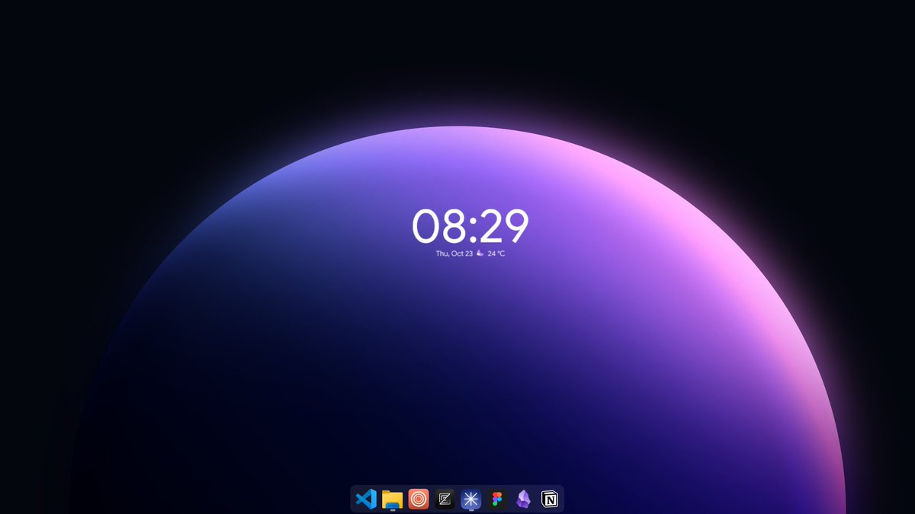Open Obsidian purple crystal icon
The height and width of the screenshot is (514, 915).
pos(523,499)
